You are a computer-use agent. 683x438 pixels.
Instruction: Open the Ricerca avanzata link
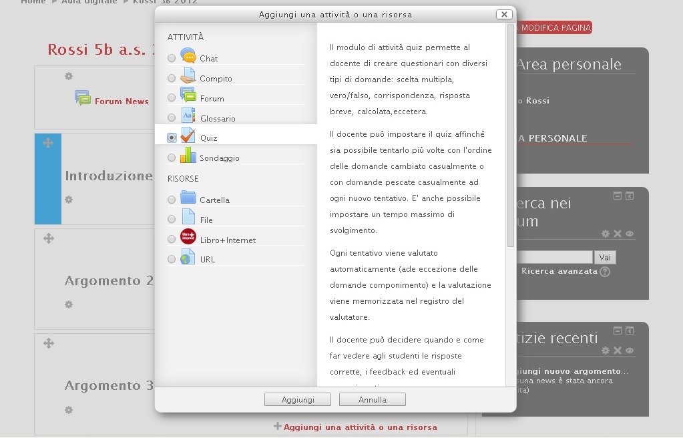click(559, 271)
